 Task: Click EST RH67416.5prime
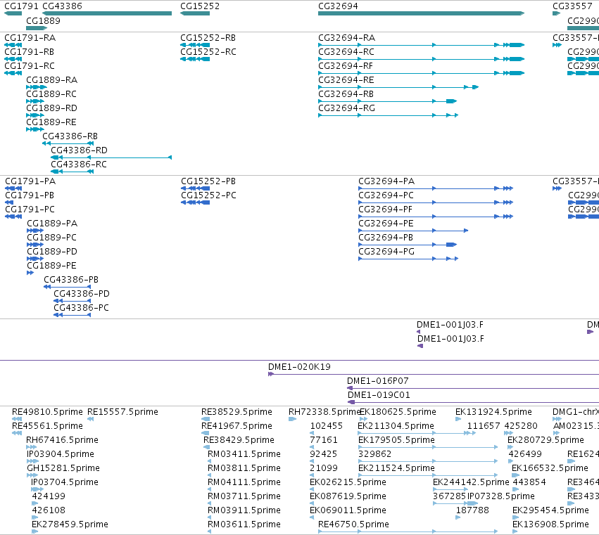pos(32,447)
